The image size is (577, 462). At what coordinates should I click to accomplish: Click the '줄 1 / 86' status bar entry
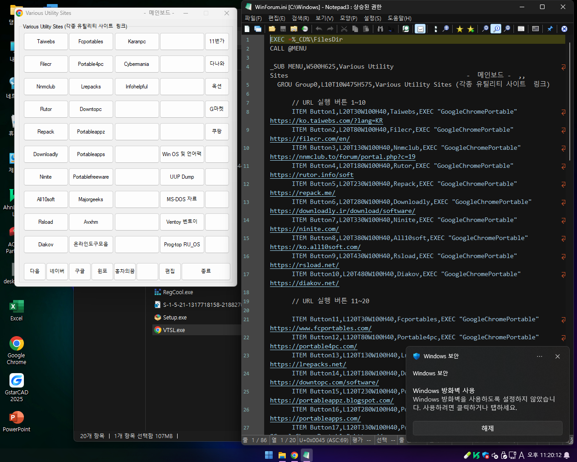point(255,440)
